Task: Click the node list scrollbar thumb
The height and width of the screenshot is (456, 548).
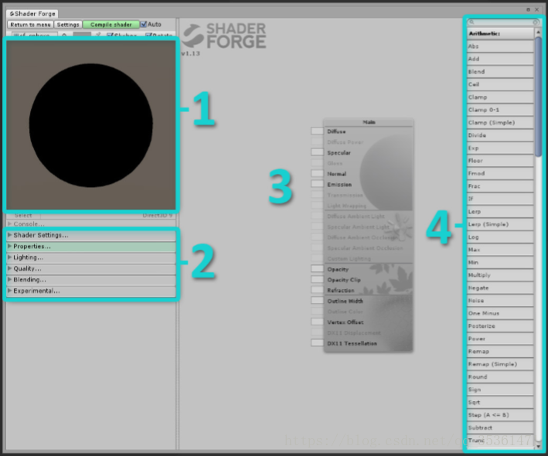Action: point(538,97)
